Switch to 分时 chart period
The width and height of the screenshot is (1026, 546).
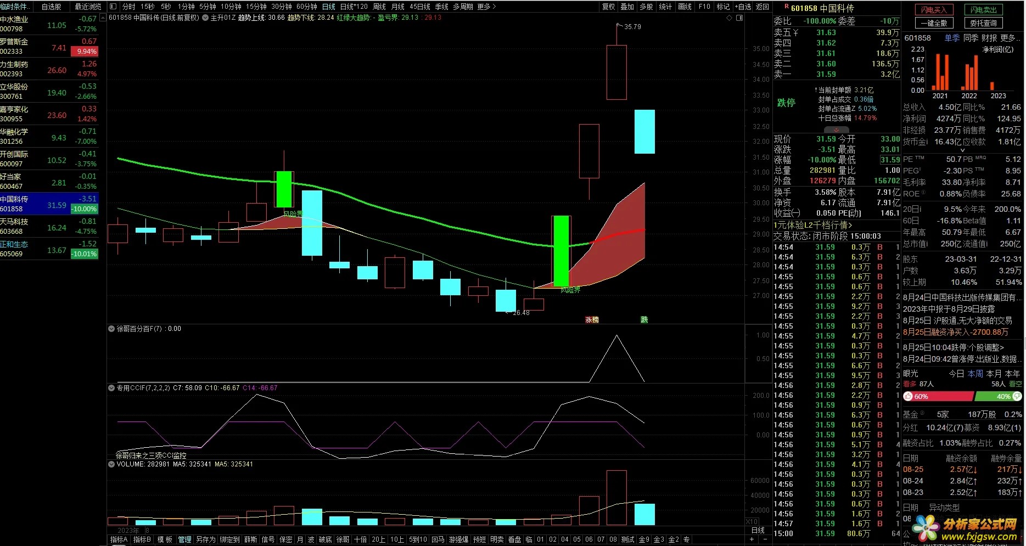pos(128,7)
